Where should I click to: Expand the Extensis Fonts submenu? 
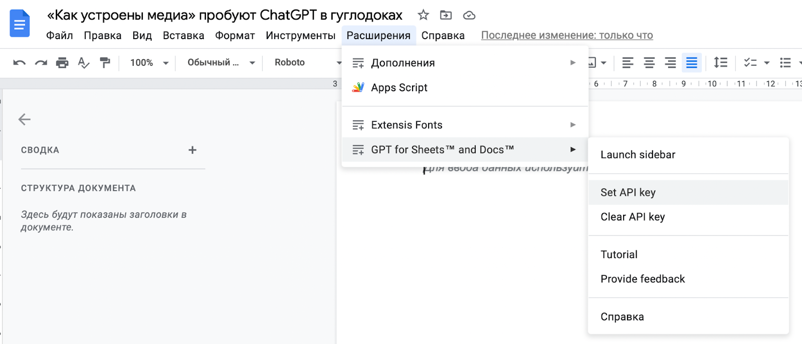point(465,125)
